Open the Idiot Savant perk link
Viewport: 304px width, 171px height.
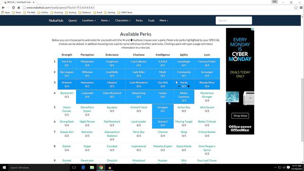point(207,107)
